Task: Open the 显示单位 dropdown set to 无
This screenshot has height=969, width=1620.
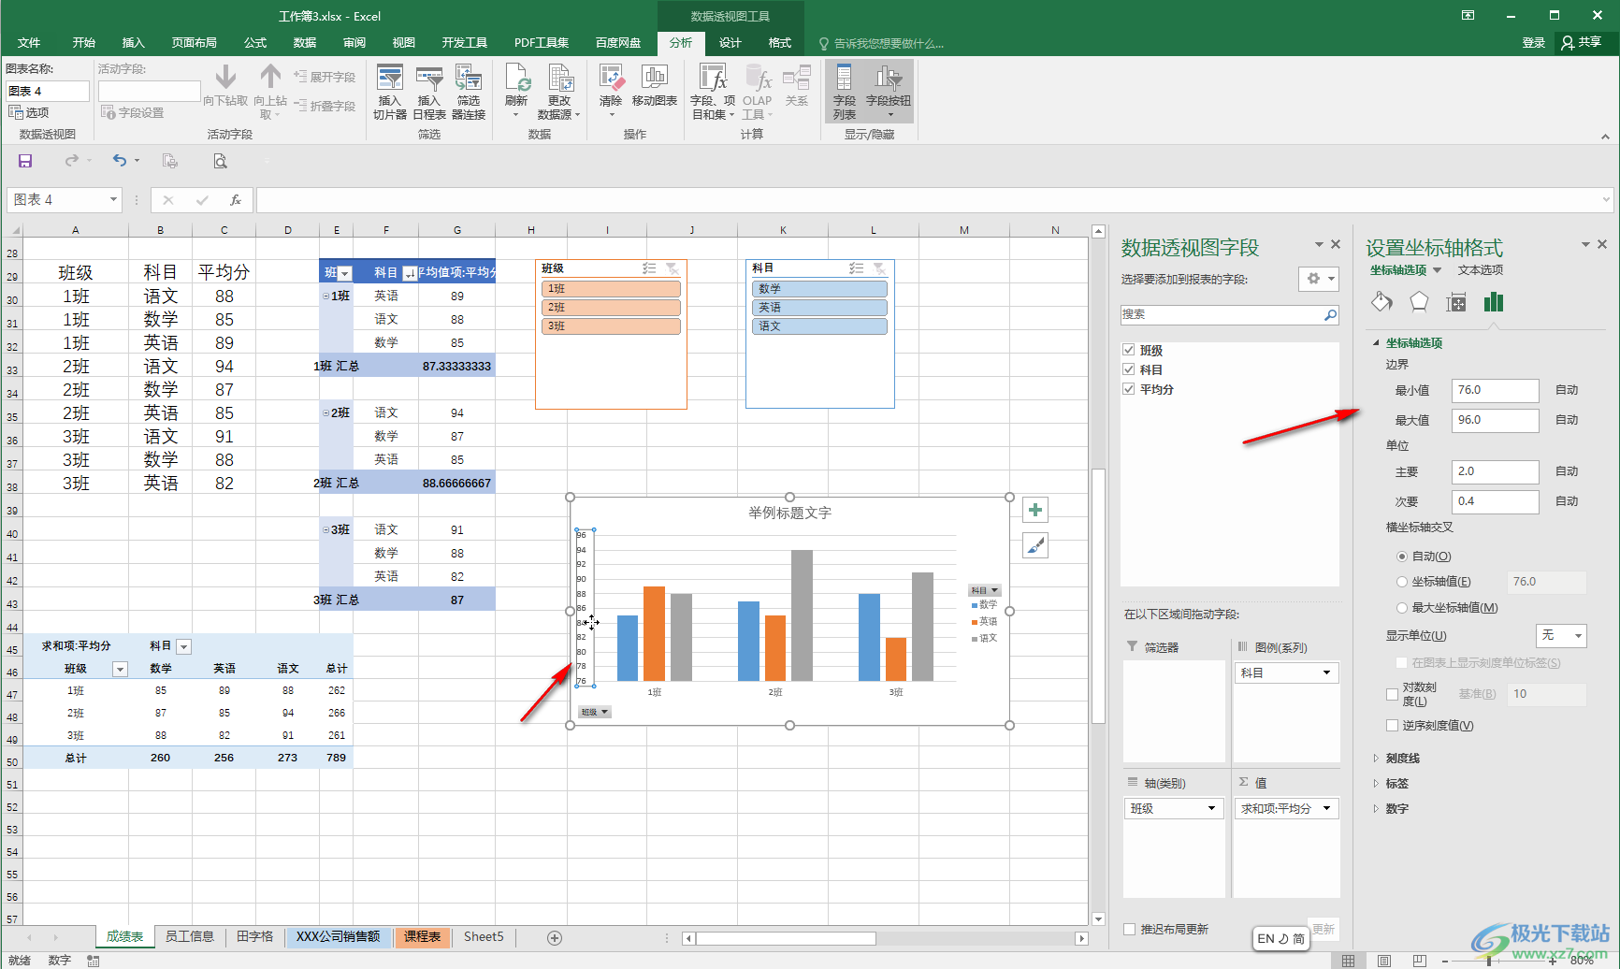Action: point(1561,636)
